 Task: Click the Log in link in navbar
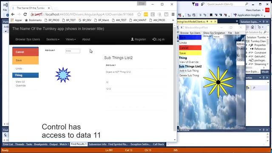click(158, 40)
